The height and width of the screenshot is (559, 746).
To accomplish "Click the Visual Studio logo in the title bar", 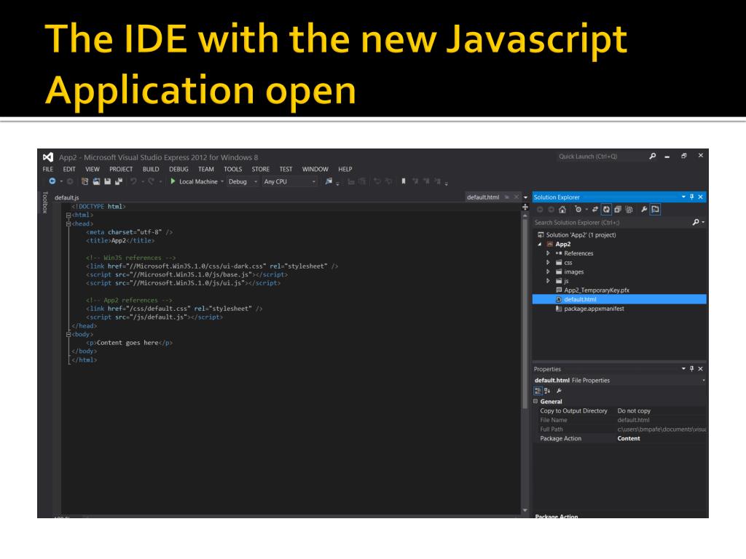I will tap(48, 157).
